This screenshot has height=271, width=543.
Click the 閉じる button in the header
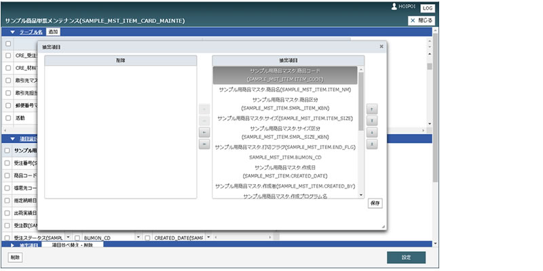421,20
